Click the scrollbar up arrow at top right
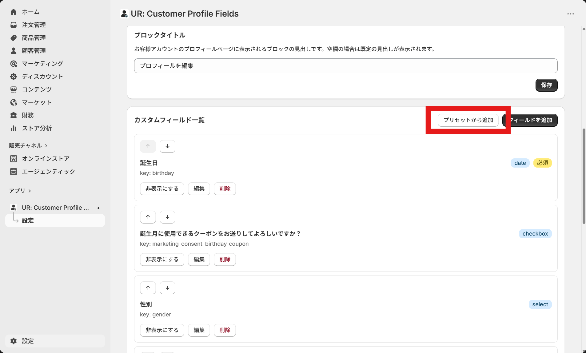 (x=584, y=29)
